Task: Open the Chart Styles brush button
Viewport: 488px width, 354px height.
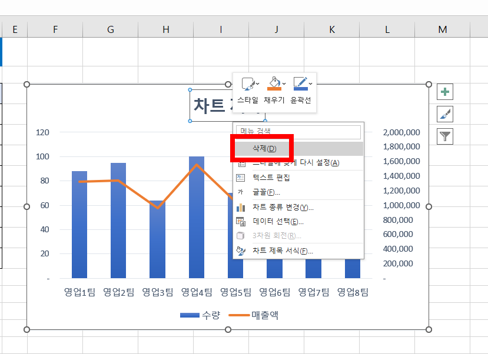Action: [x=445, y=114]
